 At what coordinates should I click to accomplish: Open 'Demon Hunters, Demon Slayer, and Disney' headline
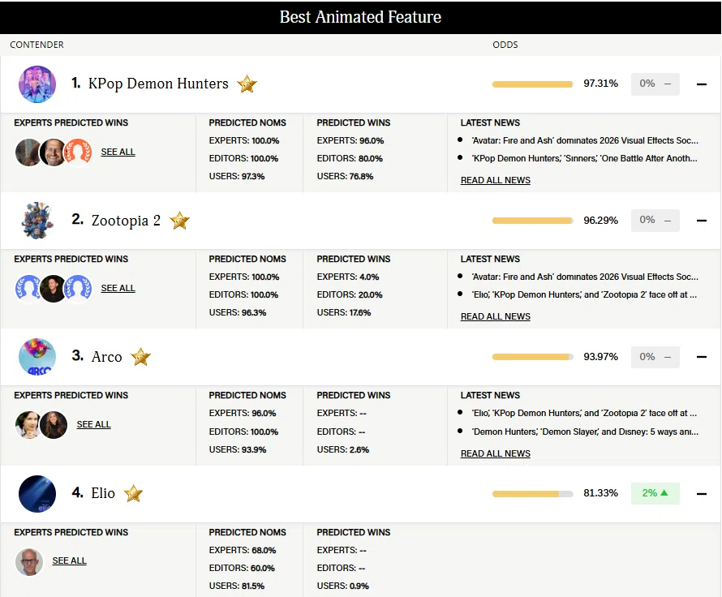[585, 432]
